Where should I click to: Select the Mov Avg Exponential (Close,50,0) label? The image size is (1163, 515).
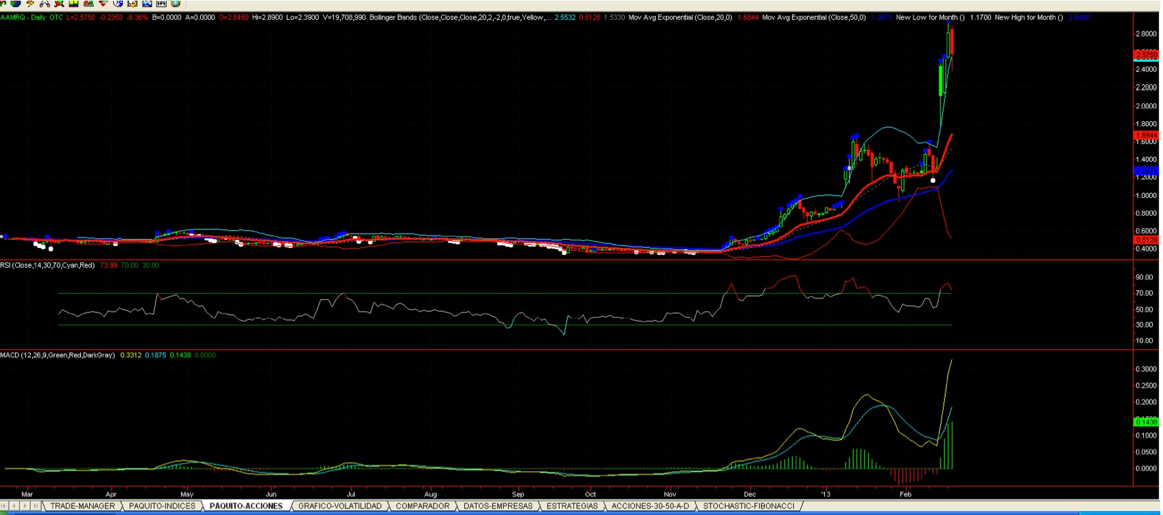pyautogui.click(x=814, y=17)
